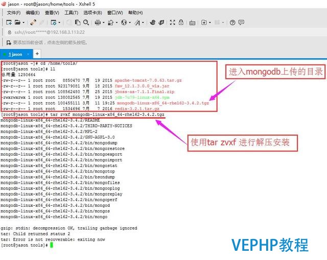Viewport: 327px width, 260px height.
Task: Open the 选项卡(B) menu
Action: coord(92,13)
